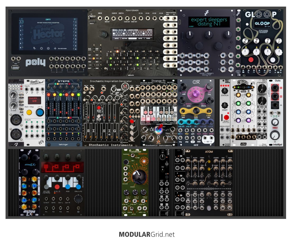The image size is (294, 240).
Task: Toggle the blue MOD button on Vector Wave
Action: [x=68, y=186]
